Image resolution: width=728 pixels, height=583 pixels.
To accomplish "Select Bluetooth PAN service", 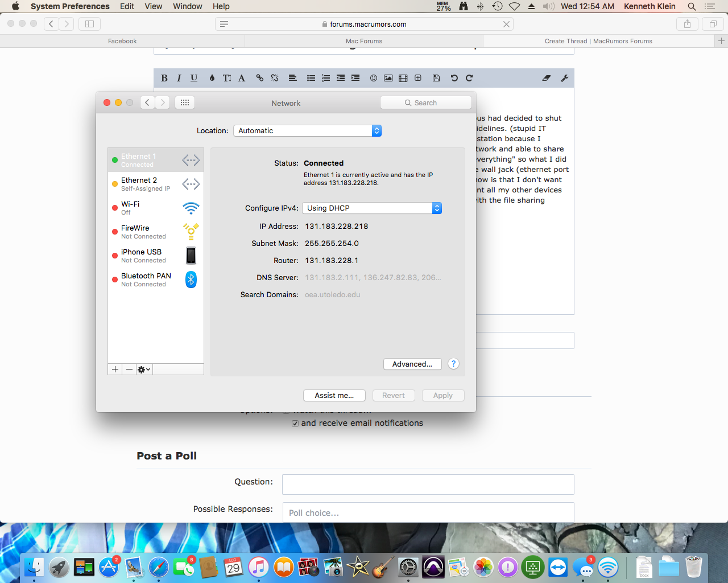I will coord(156,280).
